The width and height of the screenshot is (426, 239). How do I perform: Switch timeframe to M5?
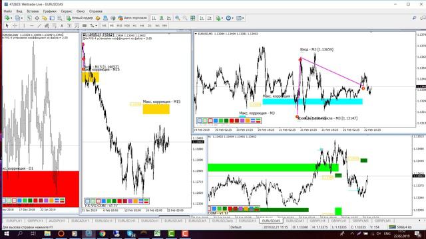click(112, 26)
